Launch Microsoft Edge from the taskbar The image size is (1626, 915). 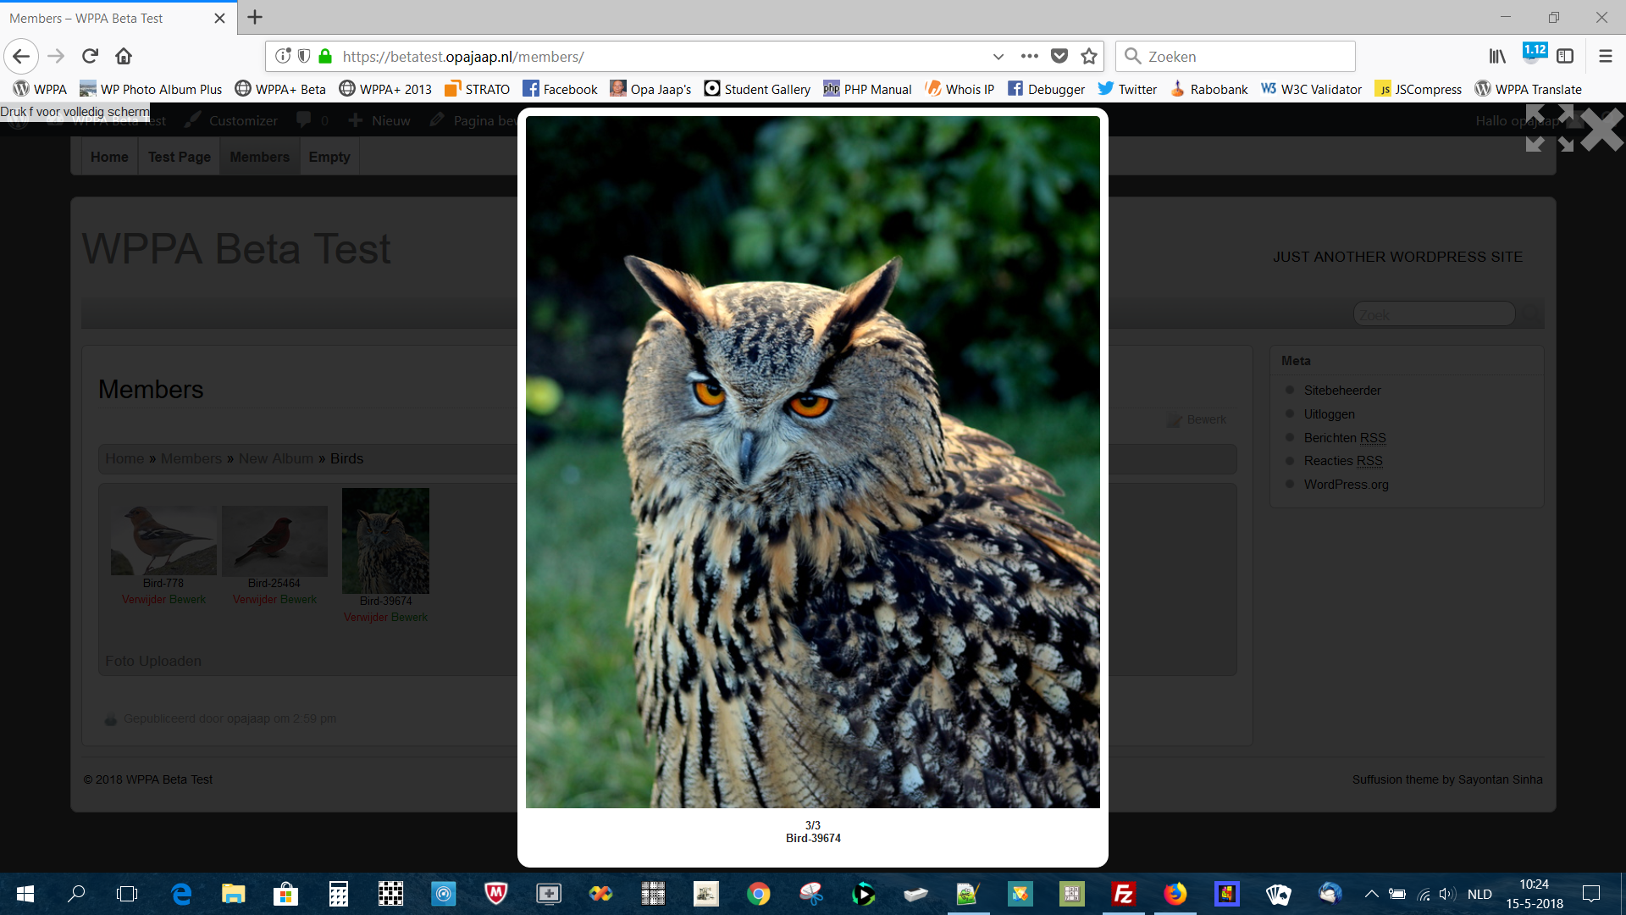(181, 894)
